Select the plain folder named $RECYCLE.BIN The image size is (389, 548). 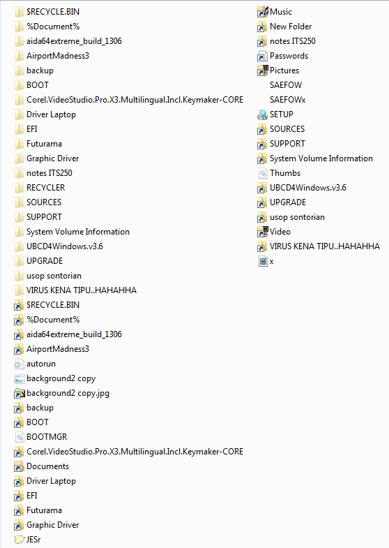53,12
